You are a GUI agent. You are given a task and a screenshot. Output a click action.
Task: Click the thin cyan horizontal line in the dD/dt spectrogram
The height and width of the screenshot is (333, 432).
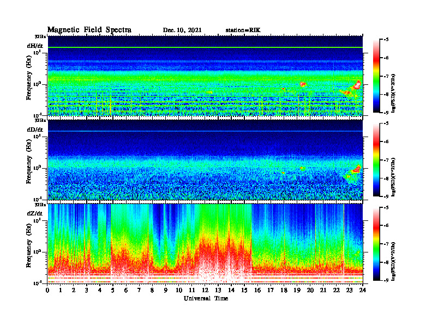pos(205,131)
